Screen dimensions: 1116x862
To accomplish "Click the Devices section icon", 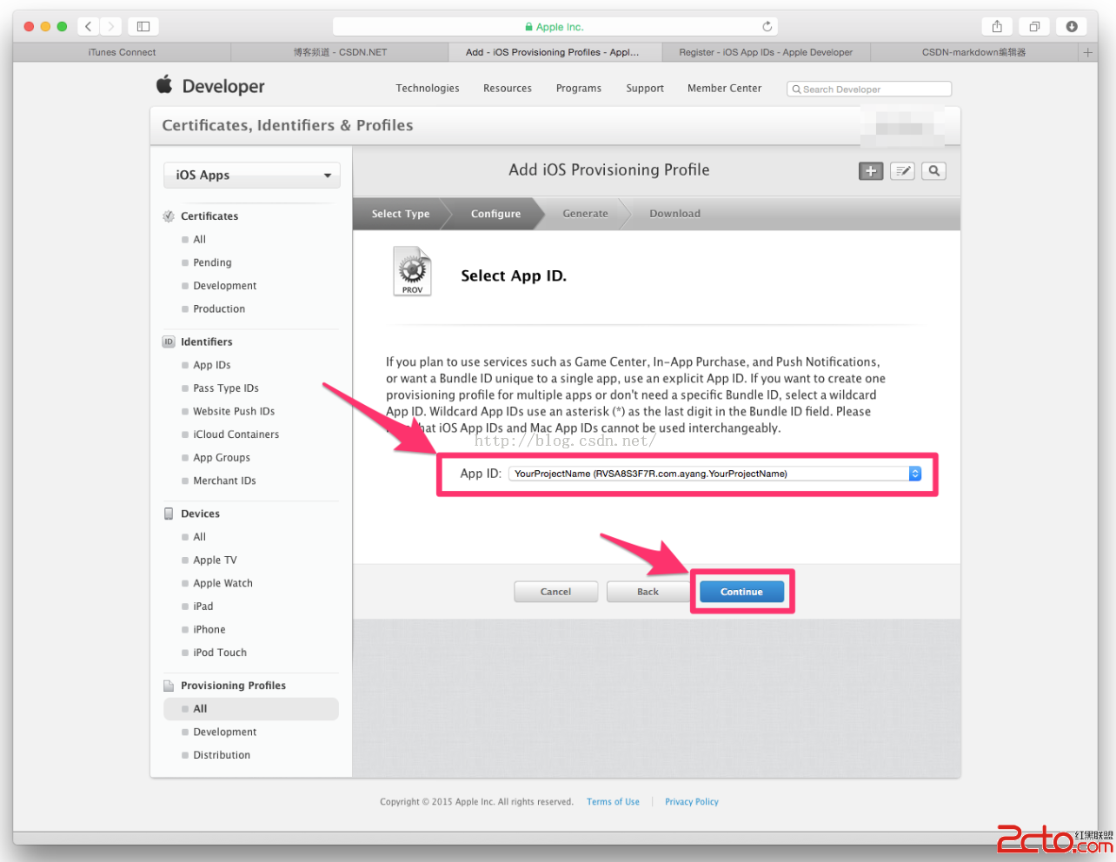I will 169,514.
